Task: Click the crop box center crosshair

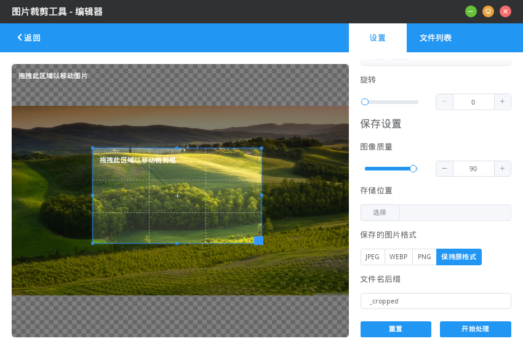Action: tap(177, 196)
